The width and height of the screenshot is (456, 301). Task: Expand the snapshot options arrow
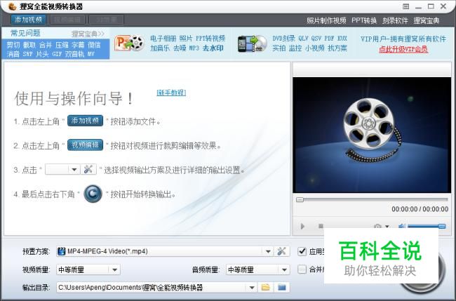pyautogui.click(x=387, y=226)
